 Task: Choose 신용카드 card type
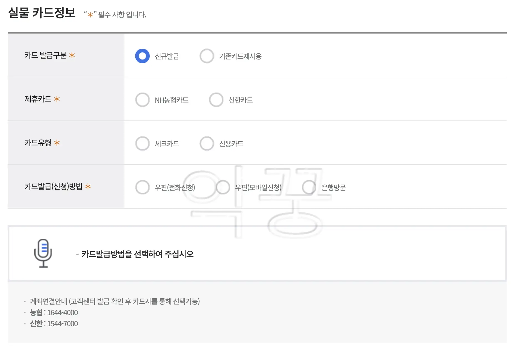pyautogui.click(x=207, y=143)
